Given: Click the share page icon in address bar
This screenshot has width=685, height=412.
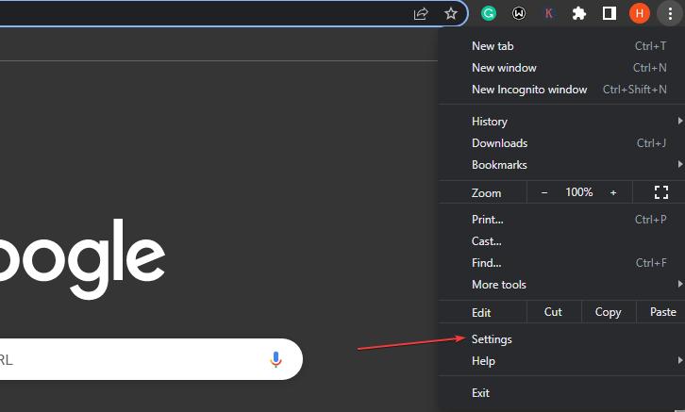Looking at the screenshot, I should click(x=421, y=13).
